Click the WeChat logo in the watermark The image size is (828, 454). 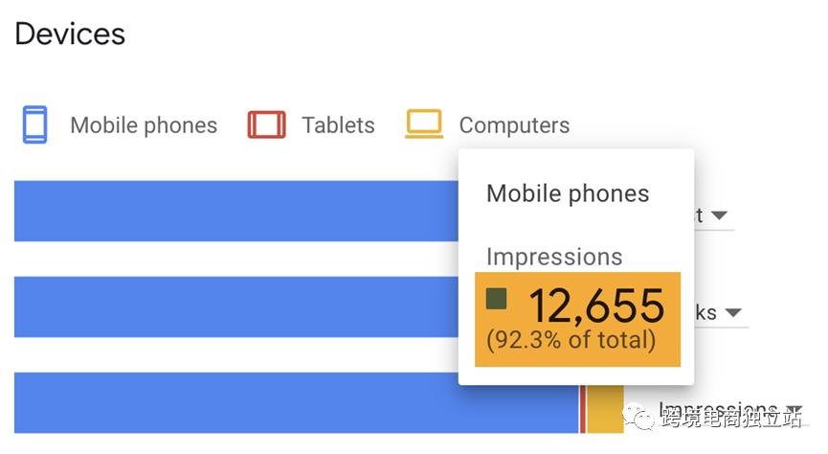pos(637,417)
